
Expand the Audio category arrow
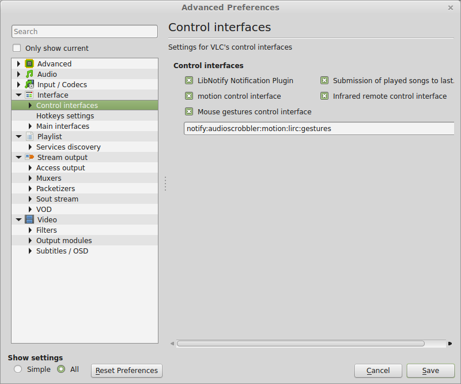click(18, 74)
